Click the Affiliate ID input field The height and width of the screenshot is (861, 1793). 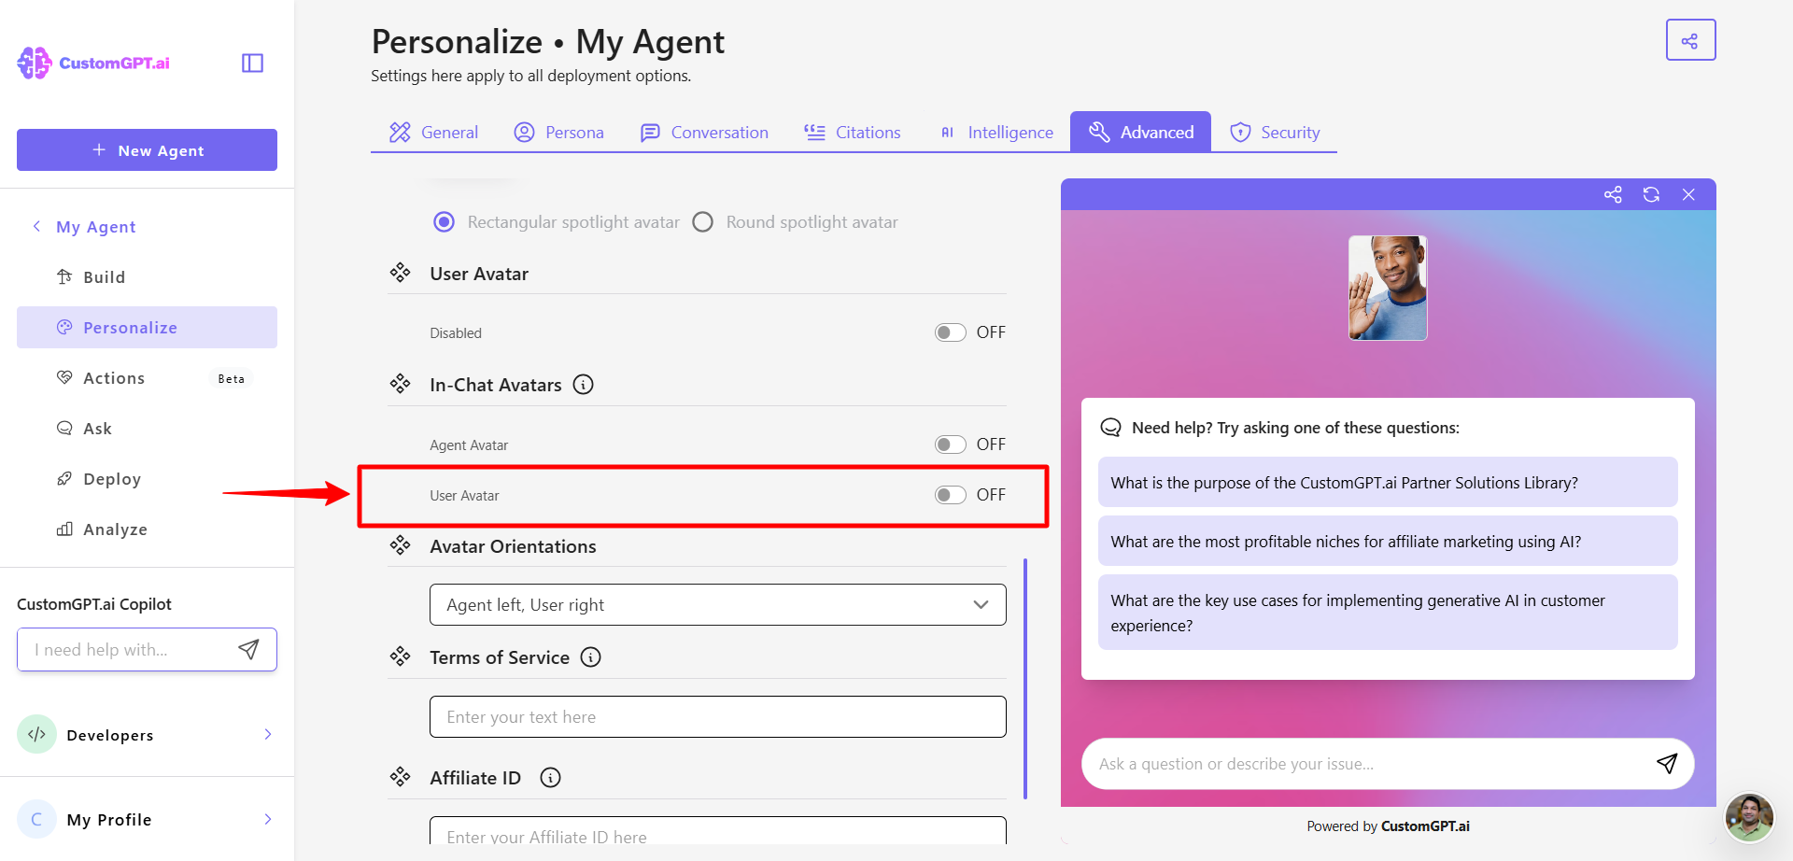click(718, 831)
